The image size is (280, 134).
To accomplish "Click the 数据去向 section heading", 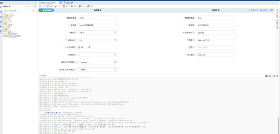I will (216, 10).
